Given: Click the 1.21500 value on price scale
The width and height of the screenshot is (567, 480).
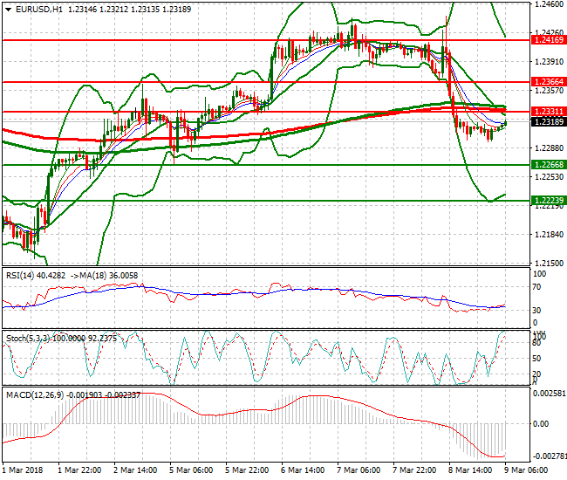Looking at the screenshot, I should (549, 263).
